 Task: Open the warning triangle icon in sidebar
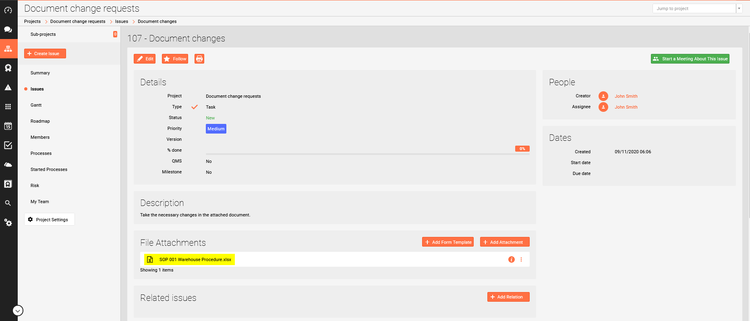pos(8,87)
